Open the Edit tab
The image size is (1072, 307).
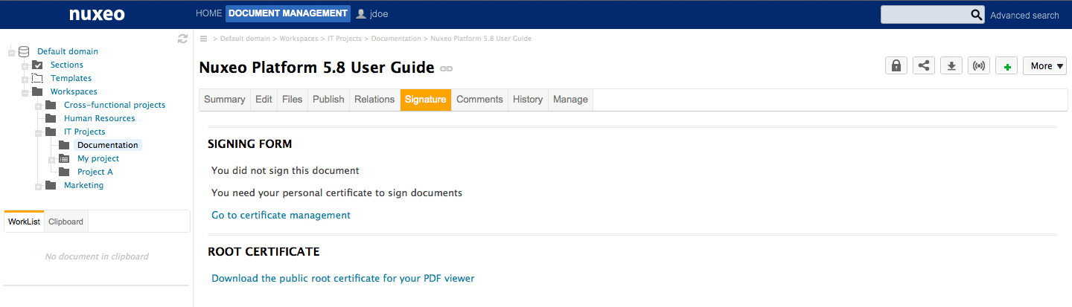pos(264,100)
